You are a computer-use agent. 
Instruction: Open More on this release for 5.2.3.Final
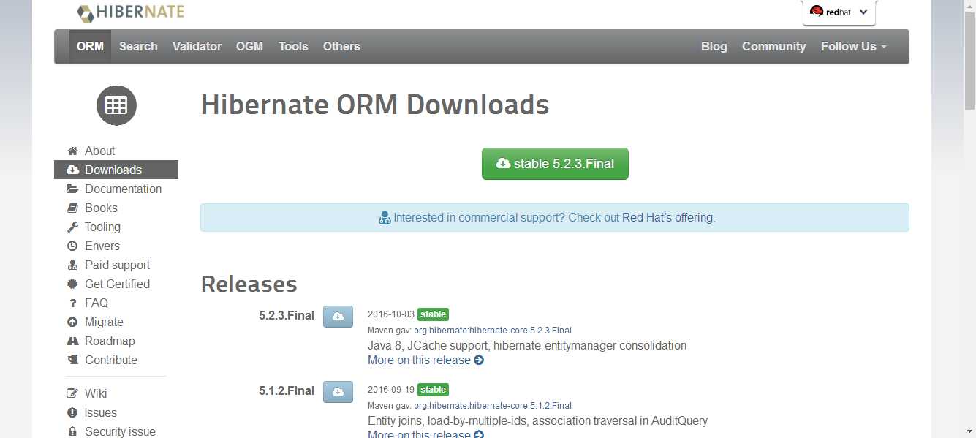point(425,360)
